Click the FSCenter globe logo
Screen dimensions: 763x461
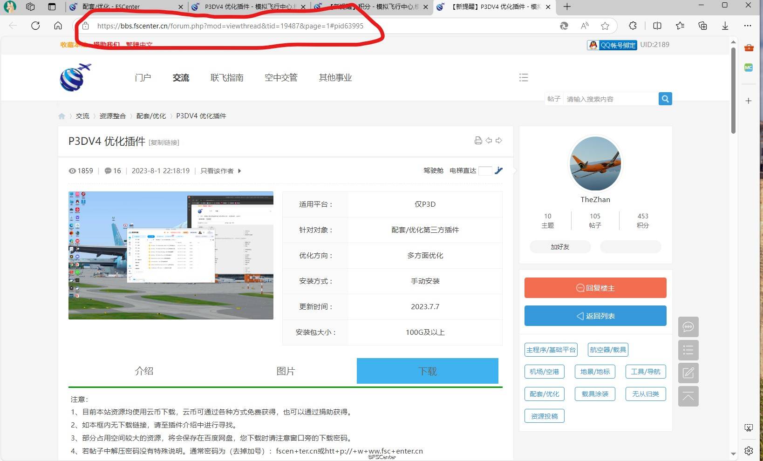point(75,77)
